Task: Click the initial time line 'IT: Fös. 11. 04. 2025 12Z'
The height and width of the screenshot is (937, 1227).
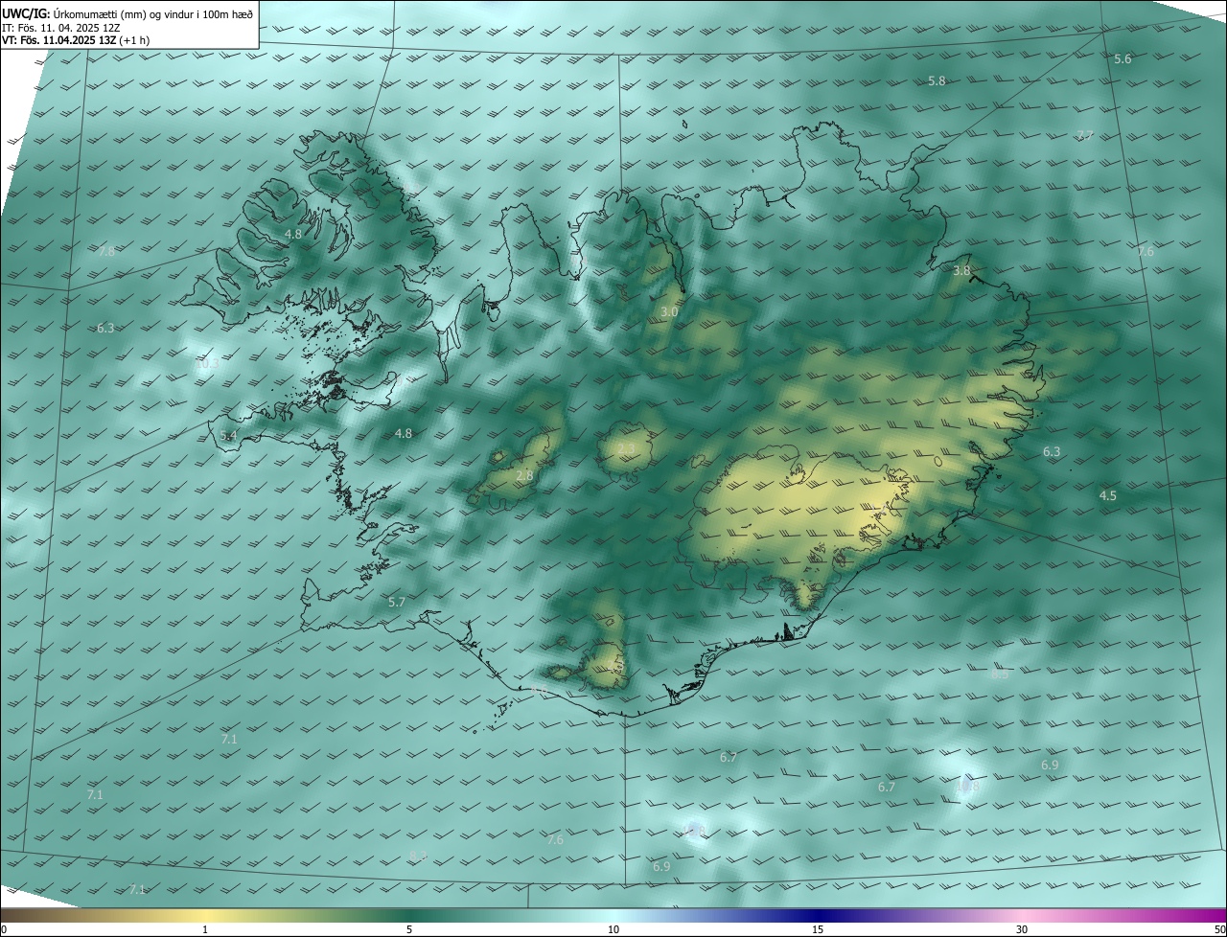Action: [x=61, y=27]
